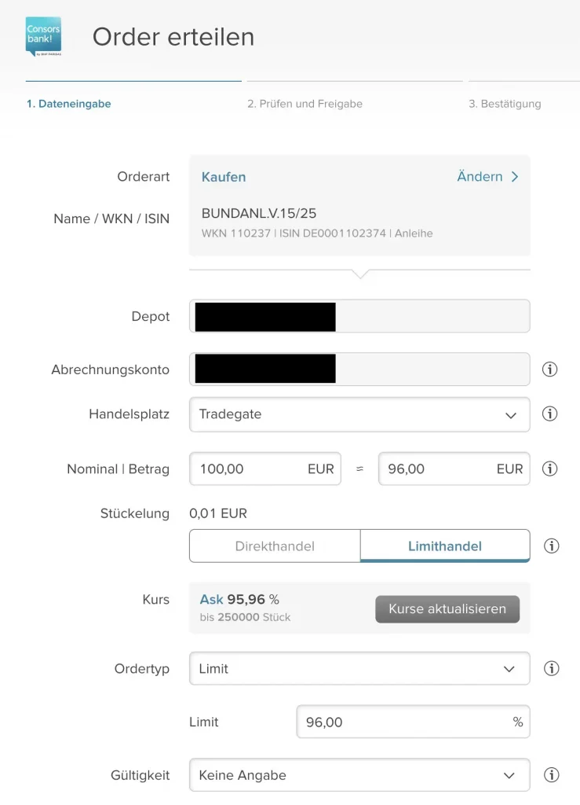Image resolution: width=580 pixels, height=805 pixels.
Task: Show info icon for Ordertyp
Action: coord(551,668)
